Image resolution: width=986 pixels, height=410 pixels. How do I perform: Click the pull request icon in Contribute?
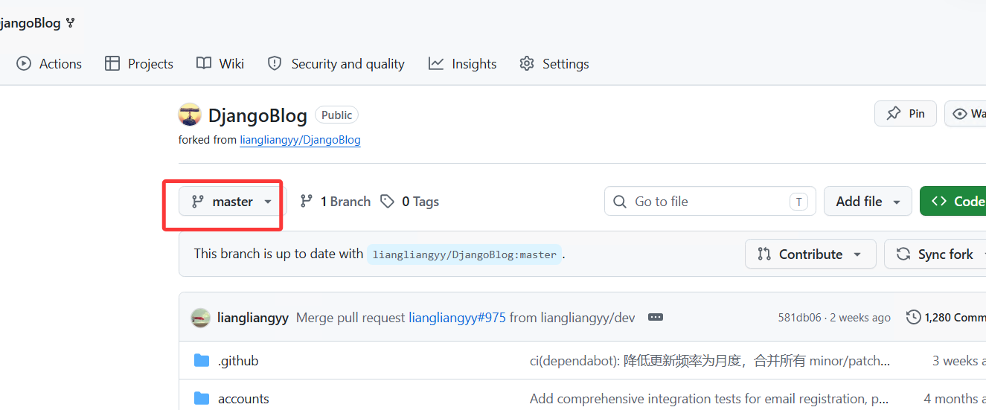[764, 254]
